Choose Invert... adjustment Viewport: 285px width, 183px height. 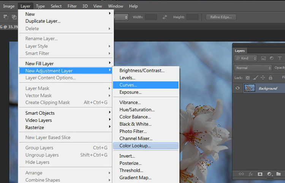click(146, 156)
